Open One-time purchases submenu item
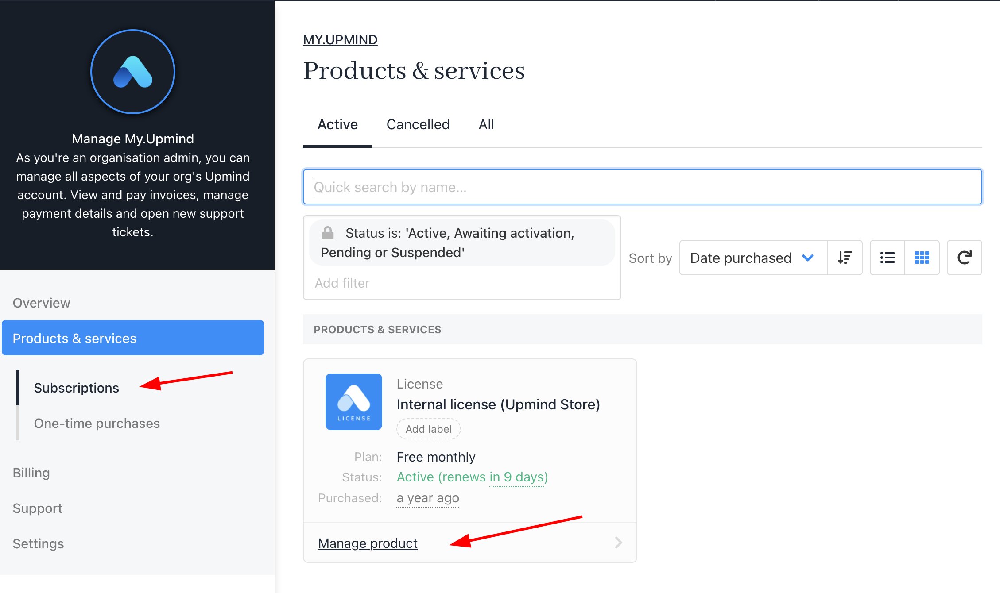Viewport: 1000px width, 593px height. (x=97, y=423)
